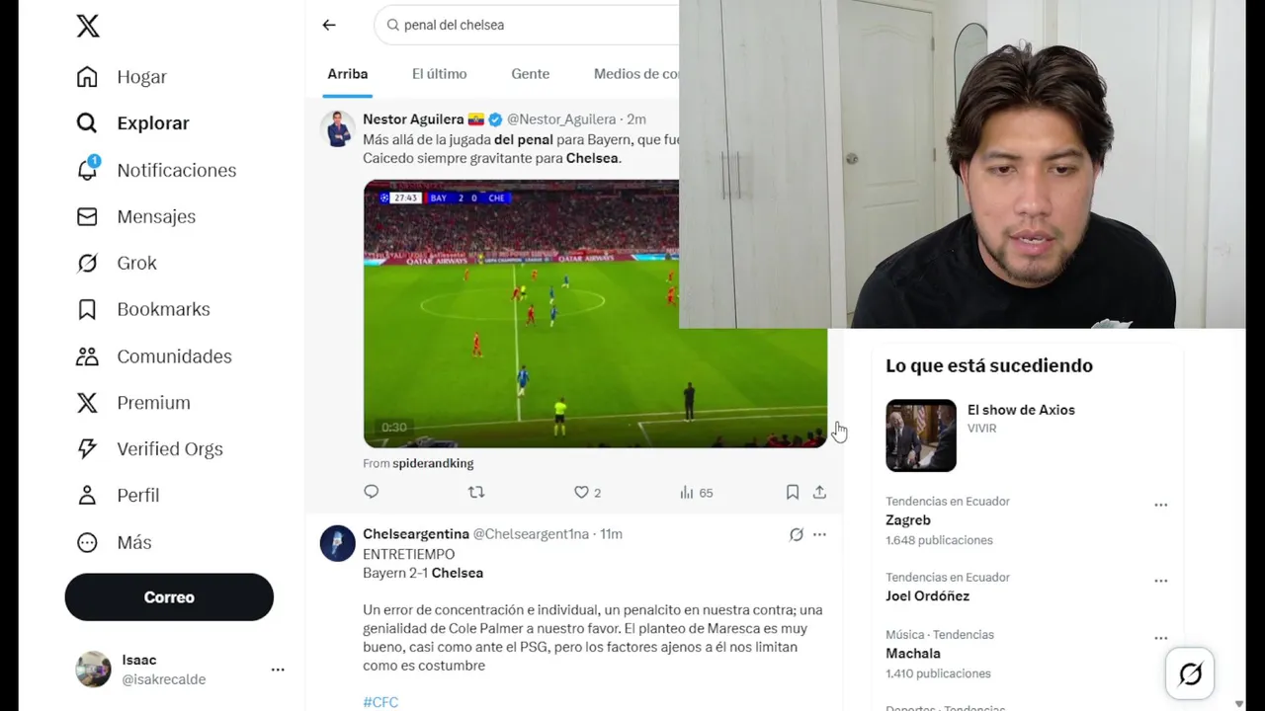This screenshot has width=1265, height=711.
Task: Click the search field with penal del chelsea
Action: 529,25
